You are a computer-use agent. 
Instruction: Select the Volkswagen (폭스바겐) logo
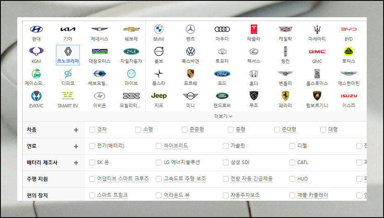(190, 51)
